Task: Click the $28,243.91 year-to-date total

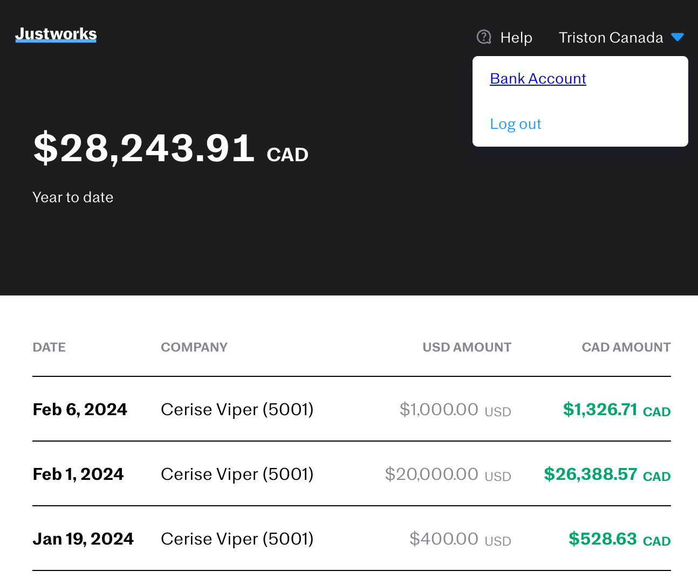Action: pos(144,148)
